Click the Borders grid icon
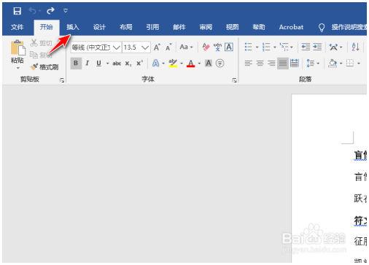Image resolution: width=369 pixels, height=265 pixels. (x=350, y=64)
